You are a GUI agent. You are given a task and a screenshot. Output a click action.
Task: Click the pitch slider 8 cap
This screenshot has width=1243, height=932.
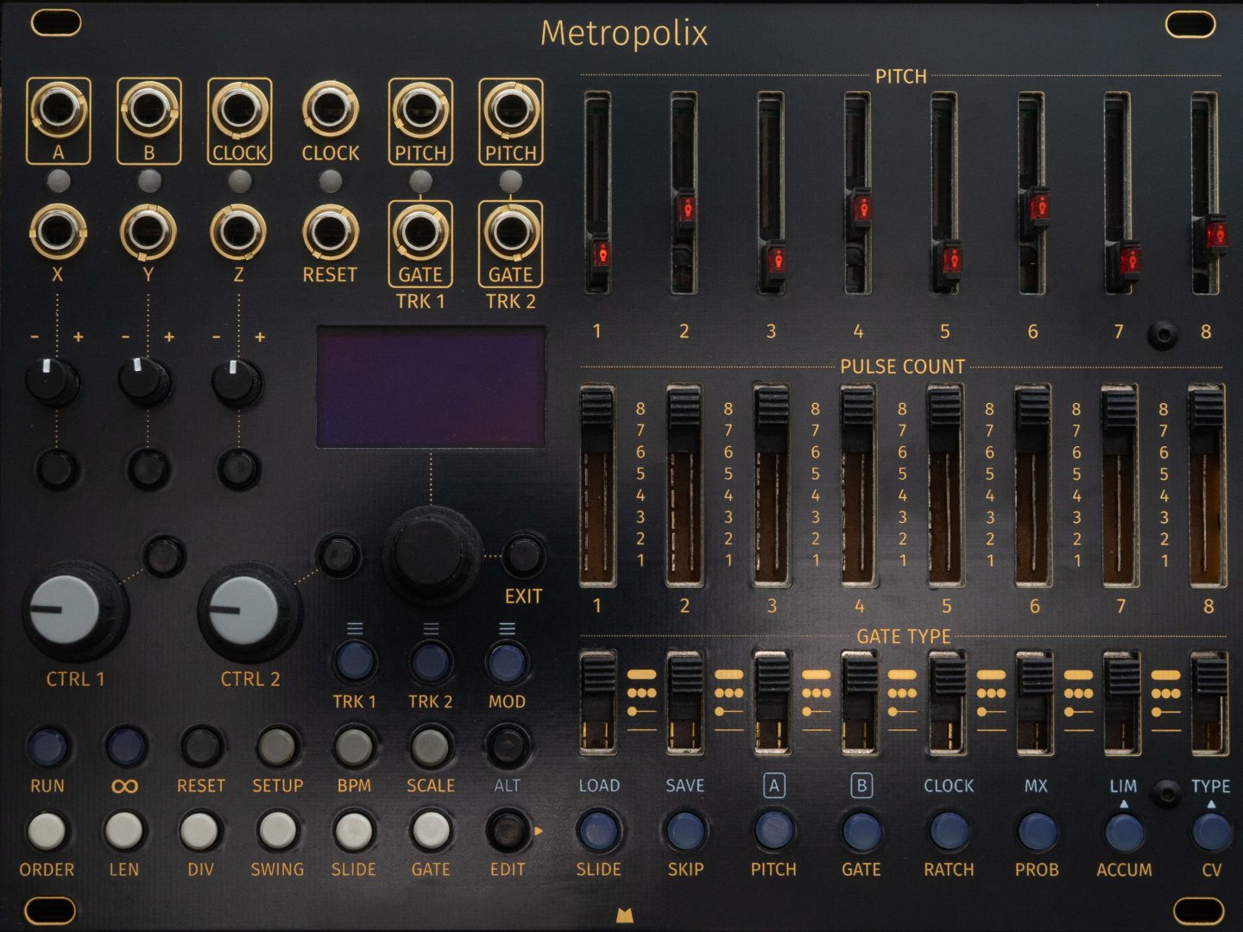(x=1215, y=233)
